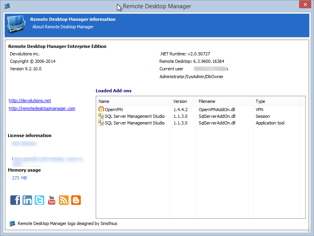Click the Enterprise Edition product heading
Screen dimensions: 314x236
coord(57,46)
